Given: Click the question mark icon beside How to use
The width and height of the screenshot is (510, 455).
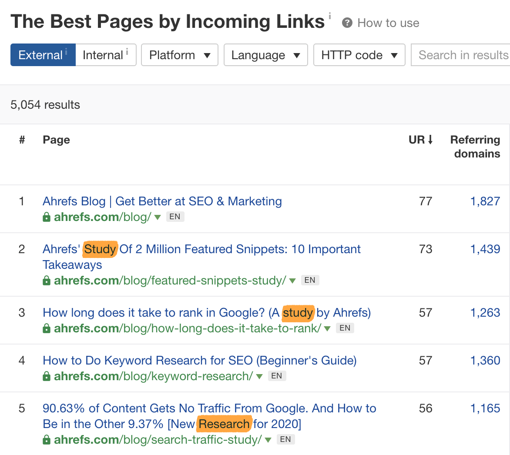Looking at the screenshot, I should [x=347, y=23].
